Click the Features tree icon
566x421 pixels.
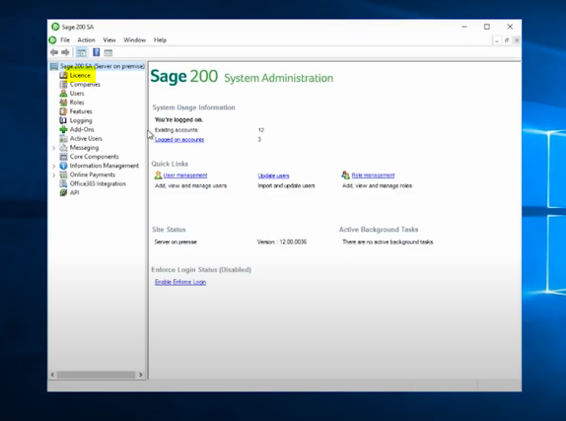click(63, 111)
